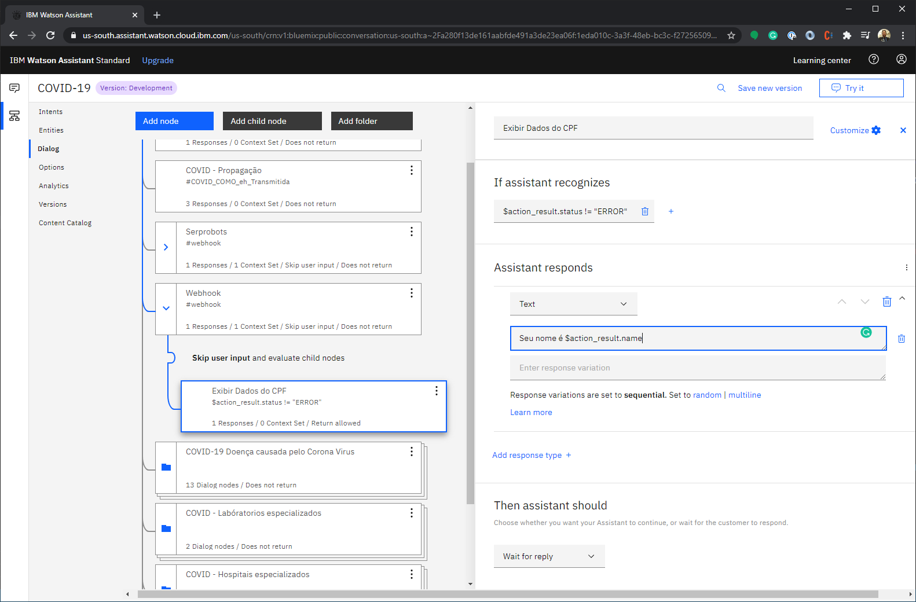
Task: Bookmark this page with star icon
Action: pyautogui.click(x=731, y=35)
